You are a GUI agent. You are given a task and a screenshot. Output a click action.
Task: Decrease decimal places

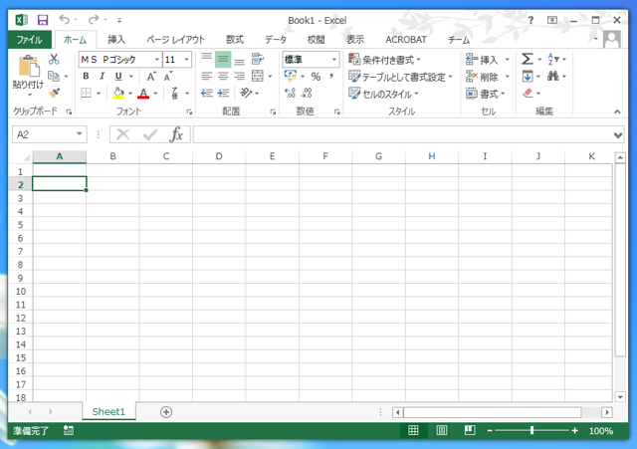tap(307, 93)
